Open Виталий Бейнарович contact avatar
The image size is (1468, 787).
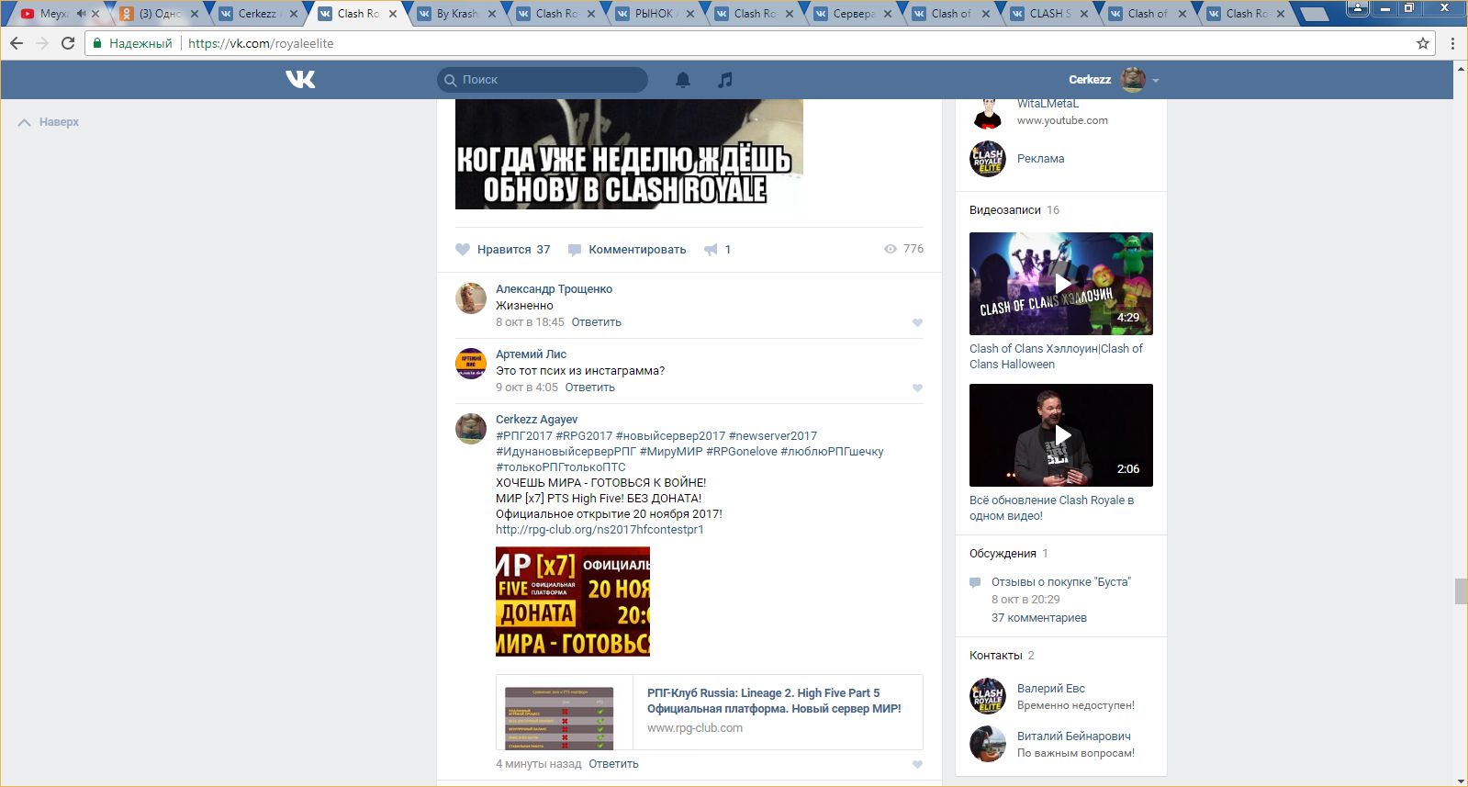(x=988, y=745)
